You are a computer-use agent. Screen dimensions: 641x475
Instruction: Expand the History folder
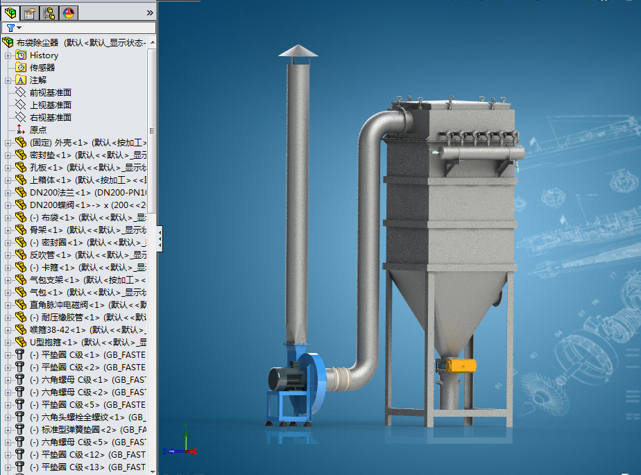8,55
